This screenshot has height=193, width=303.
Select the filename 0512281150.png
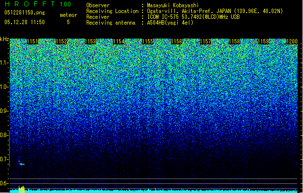(25, 13)
